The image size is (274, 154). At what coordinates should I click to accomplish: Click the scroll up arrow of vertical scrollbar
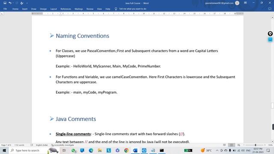click(272, 18)
